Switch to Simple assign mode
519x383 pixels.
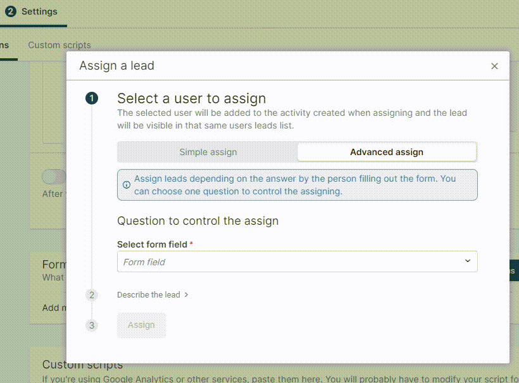208,152
